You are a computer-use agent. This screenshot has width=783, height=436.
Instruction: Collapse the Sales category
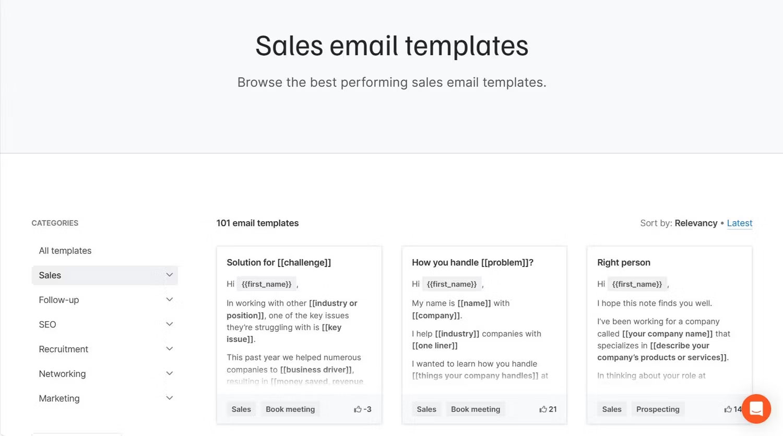point(169,274)
